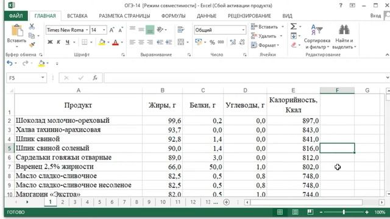Apply the yellow fill color bucket

102,42
